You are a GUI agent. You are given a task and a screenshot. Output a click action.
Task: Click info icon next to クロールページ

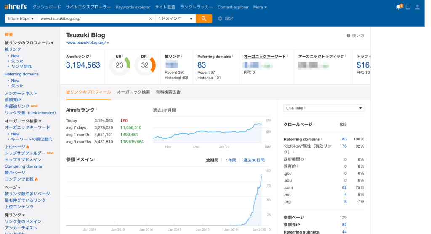tap(314, 124)
